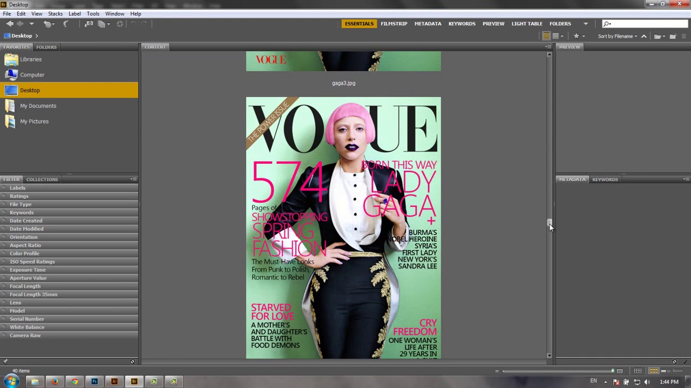This screenshot has height=388, width=691.
Task: Click the content panel scrollbar handle
Action: click(550, 223)
